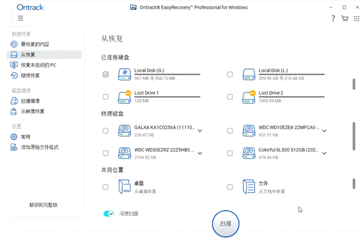This screenshot has width=364, height=240.
Task: Click the WDC WD30EZRZ disk icon
Action: (x=124, y=153)
